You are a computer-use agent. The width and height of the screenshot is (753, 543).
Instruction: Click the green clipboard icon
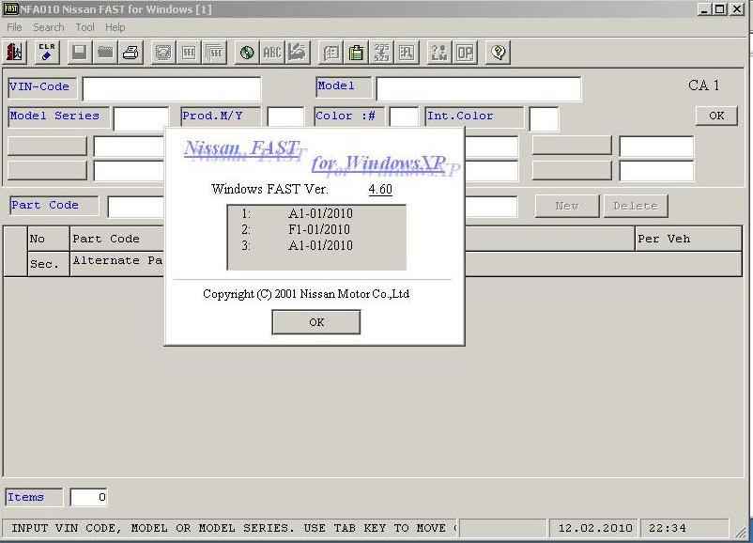356,52
